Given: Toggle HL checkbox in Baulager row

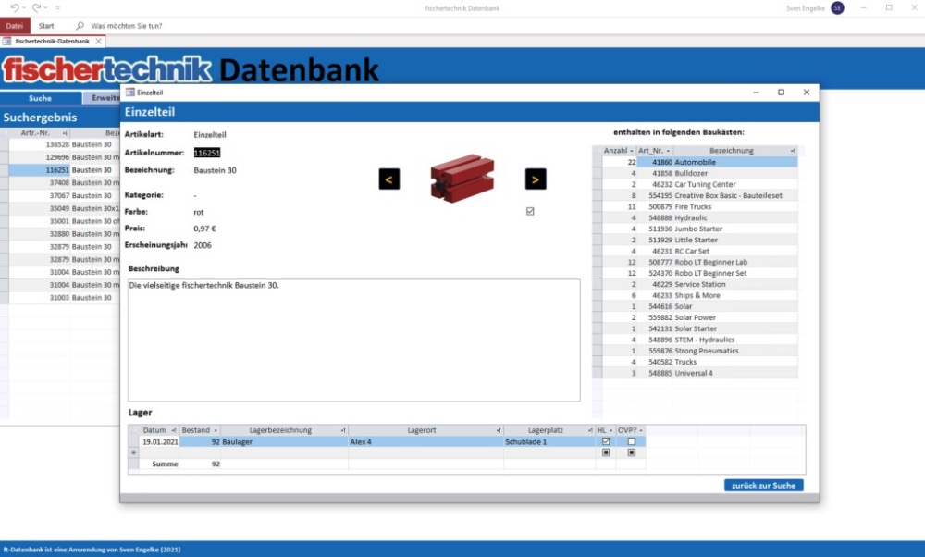Looking at the screenshot, I should click(606, 441).
